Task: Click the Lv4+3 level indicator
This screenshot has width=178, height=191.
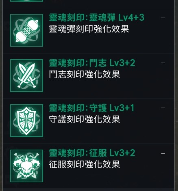Action: 131,18
